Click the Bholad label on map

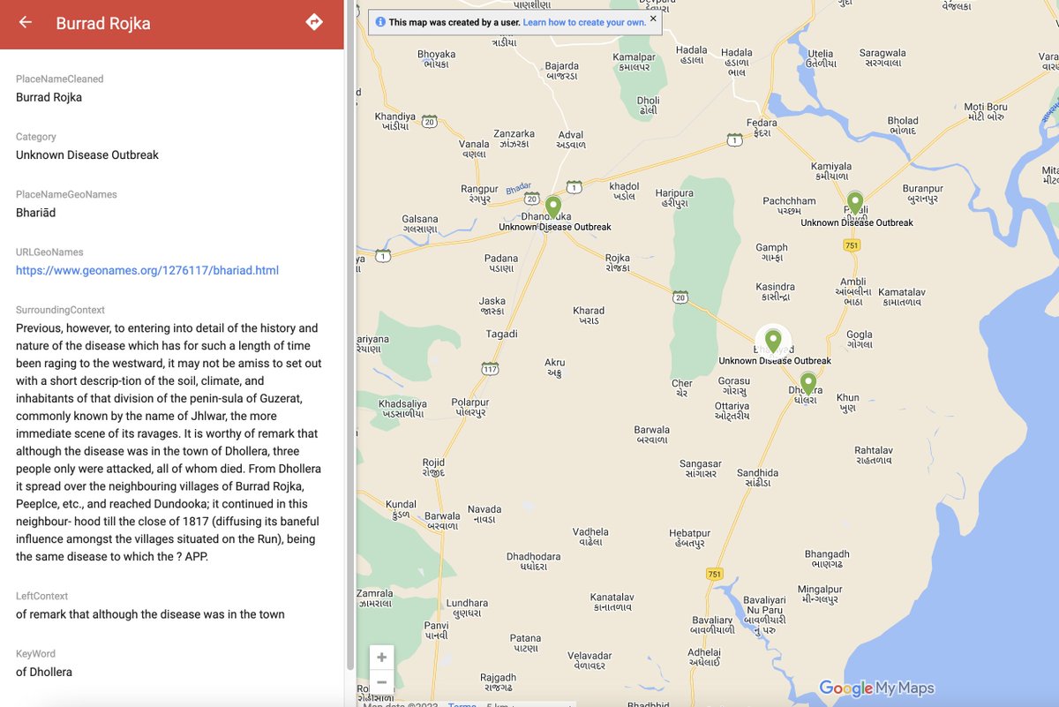coord(903,126)
